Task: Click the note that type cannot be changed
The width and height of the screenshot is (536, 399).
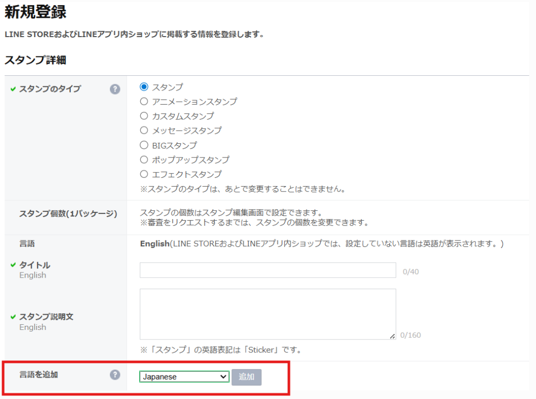Action: [x=243, y=189]
